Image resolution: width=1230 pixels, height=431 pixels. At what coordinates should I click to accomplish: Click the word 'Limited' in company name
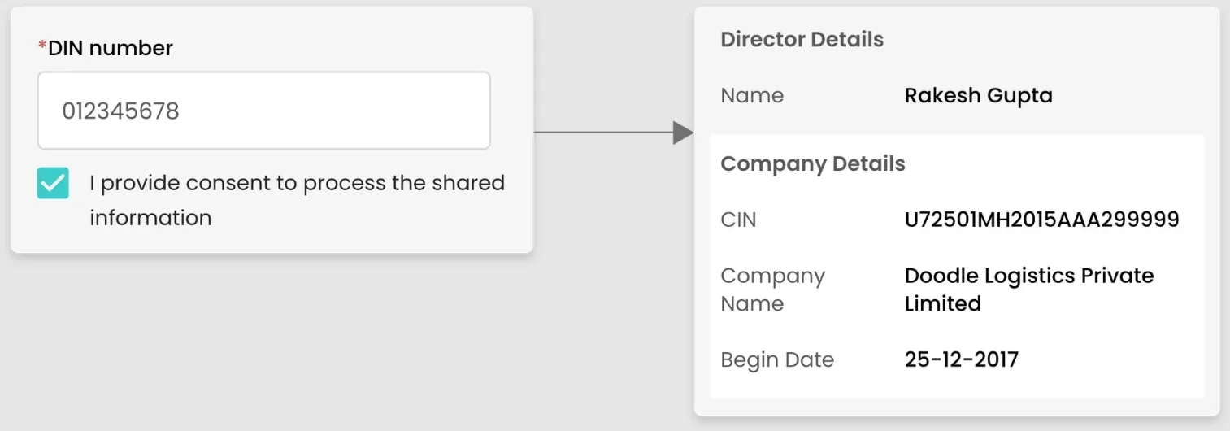pyautogui.click(x=942, y=304)
